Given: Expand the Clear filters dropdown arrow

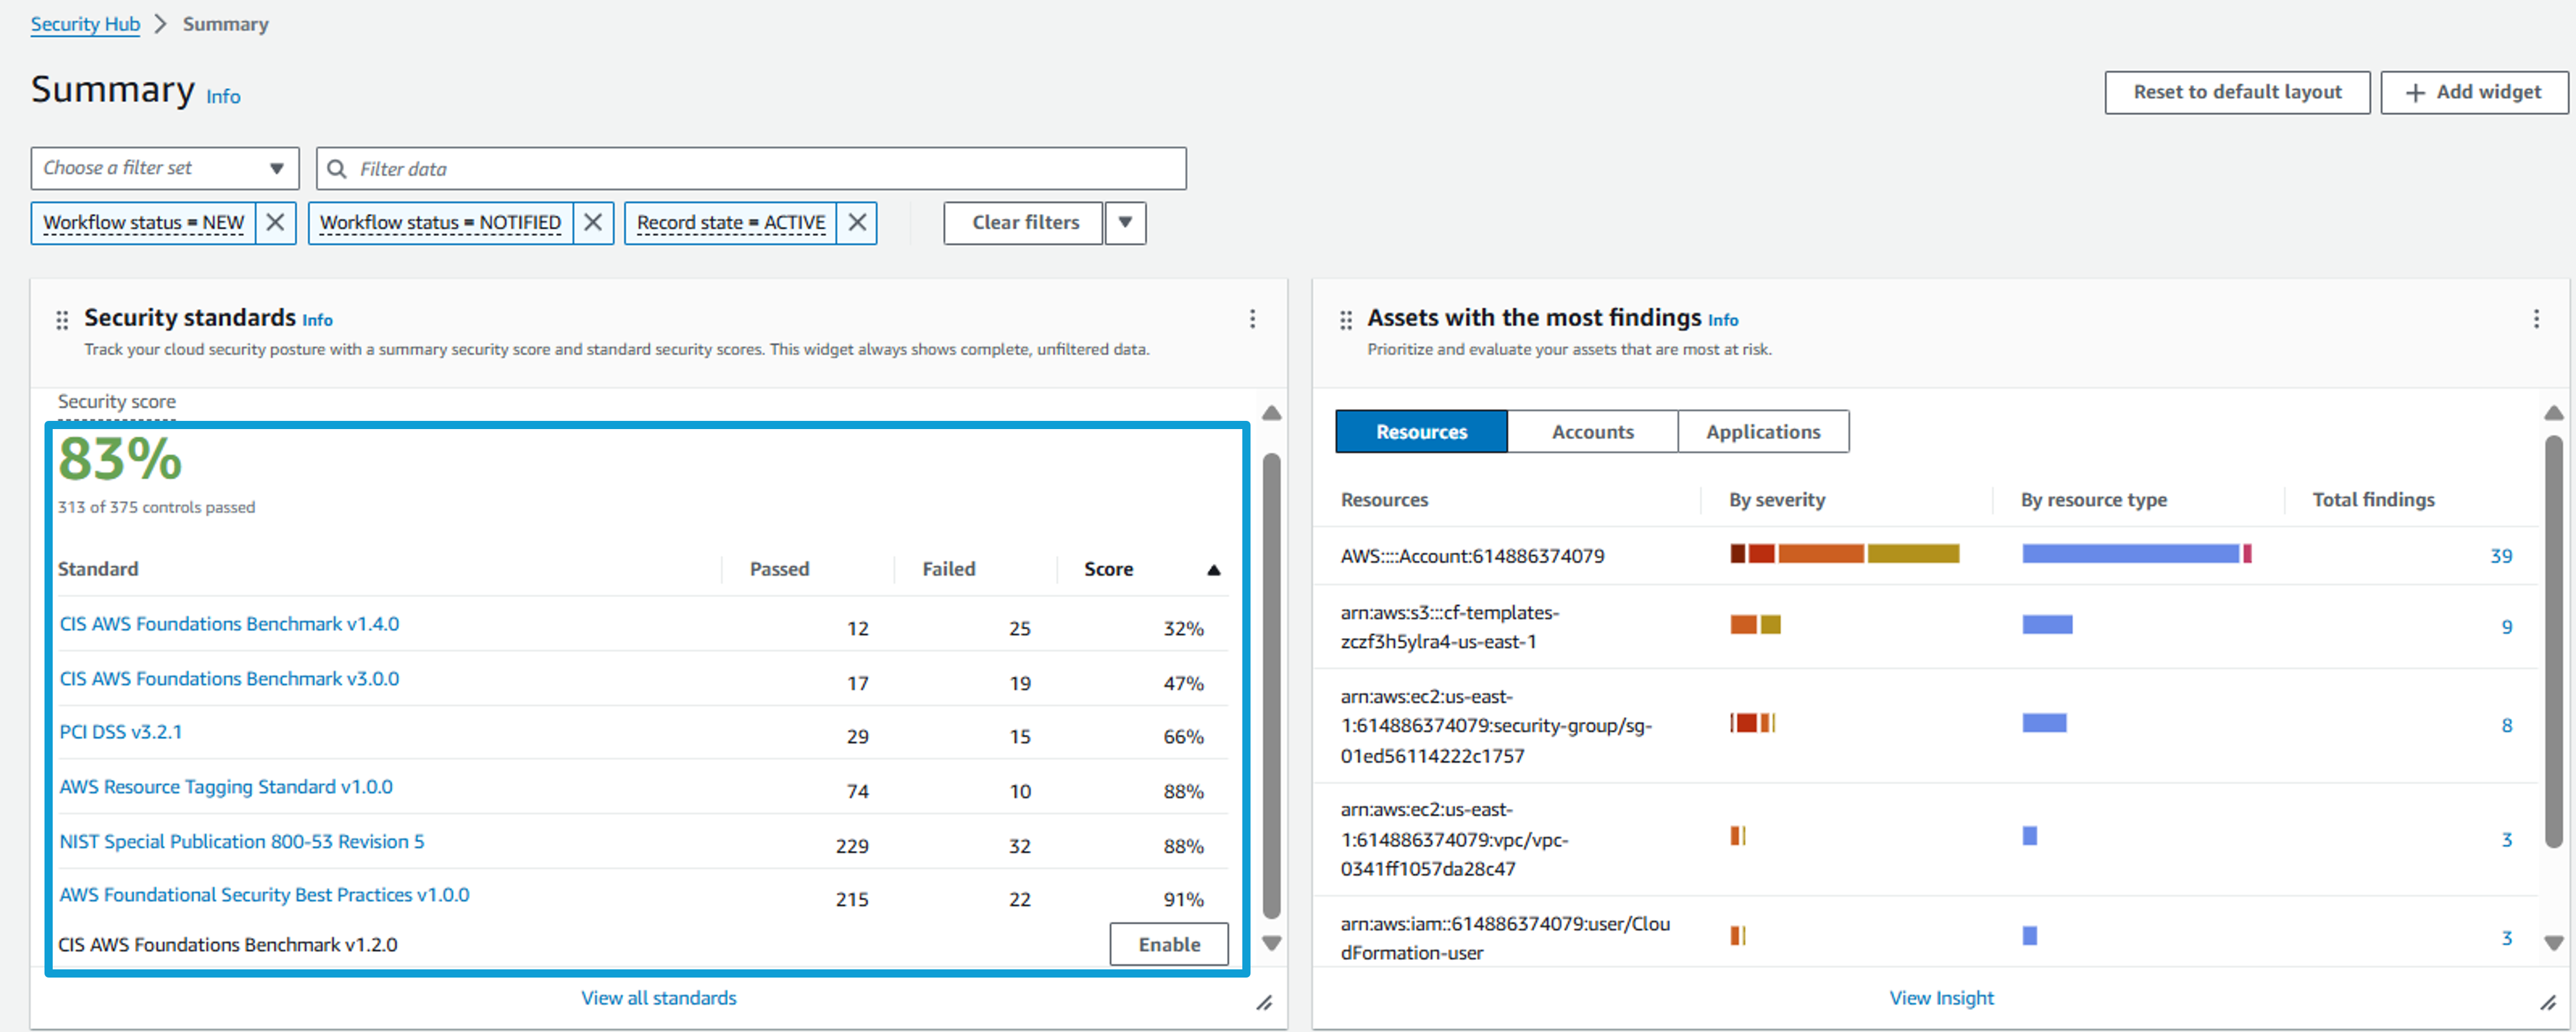Looking at the screenshot, I should [x=1125, y=222].
